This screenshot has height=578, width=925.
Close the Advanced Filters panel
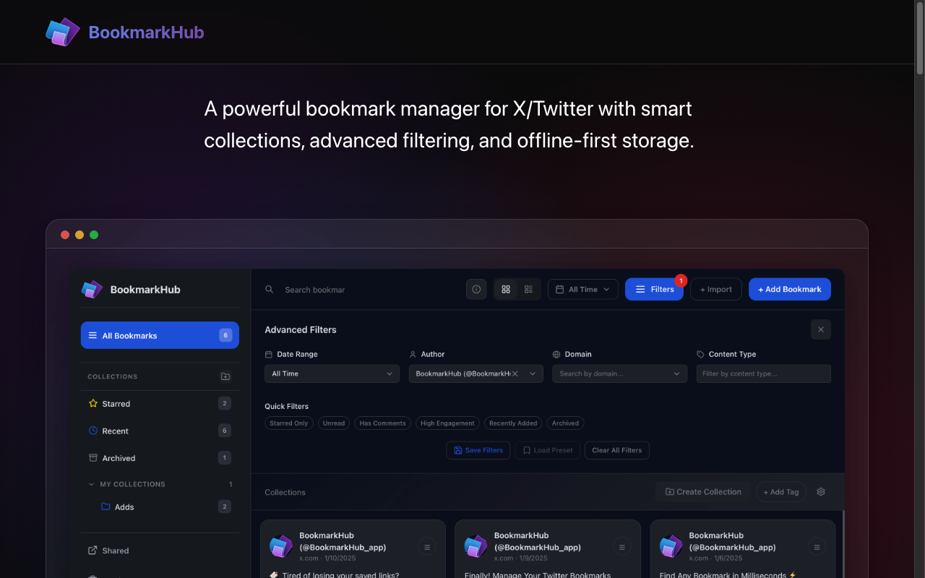click(821, 329)
